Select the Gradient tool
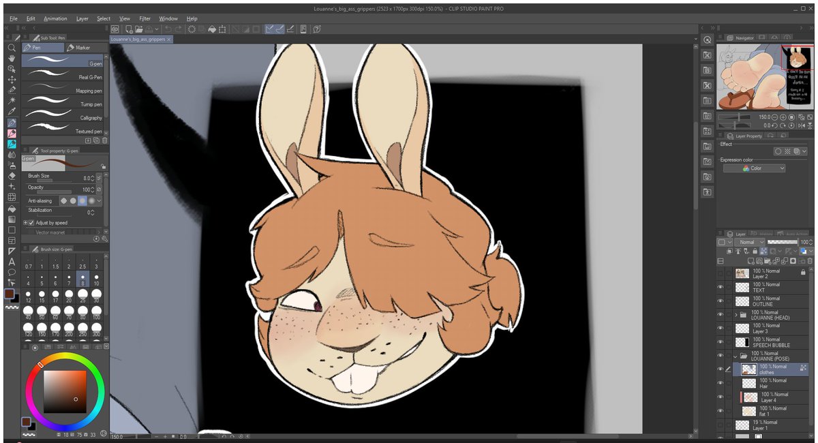818x443 pixels. coord(12,219)
